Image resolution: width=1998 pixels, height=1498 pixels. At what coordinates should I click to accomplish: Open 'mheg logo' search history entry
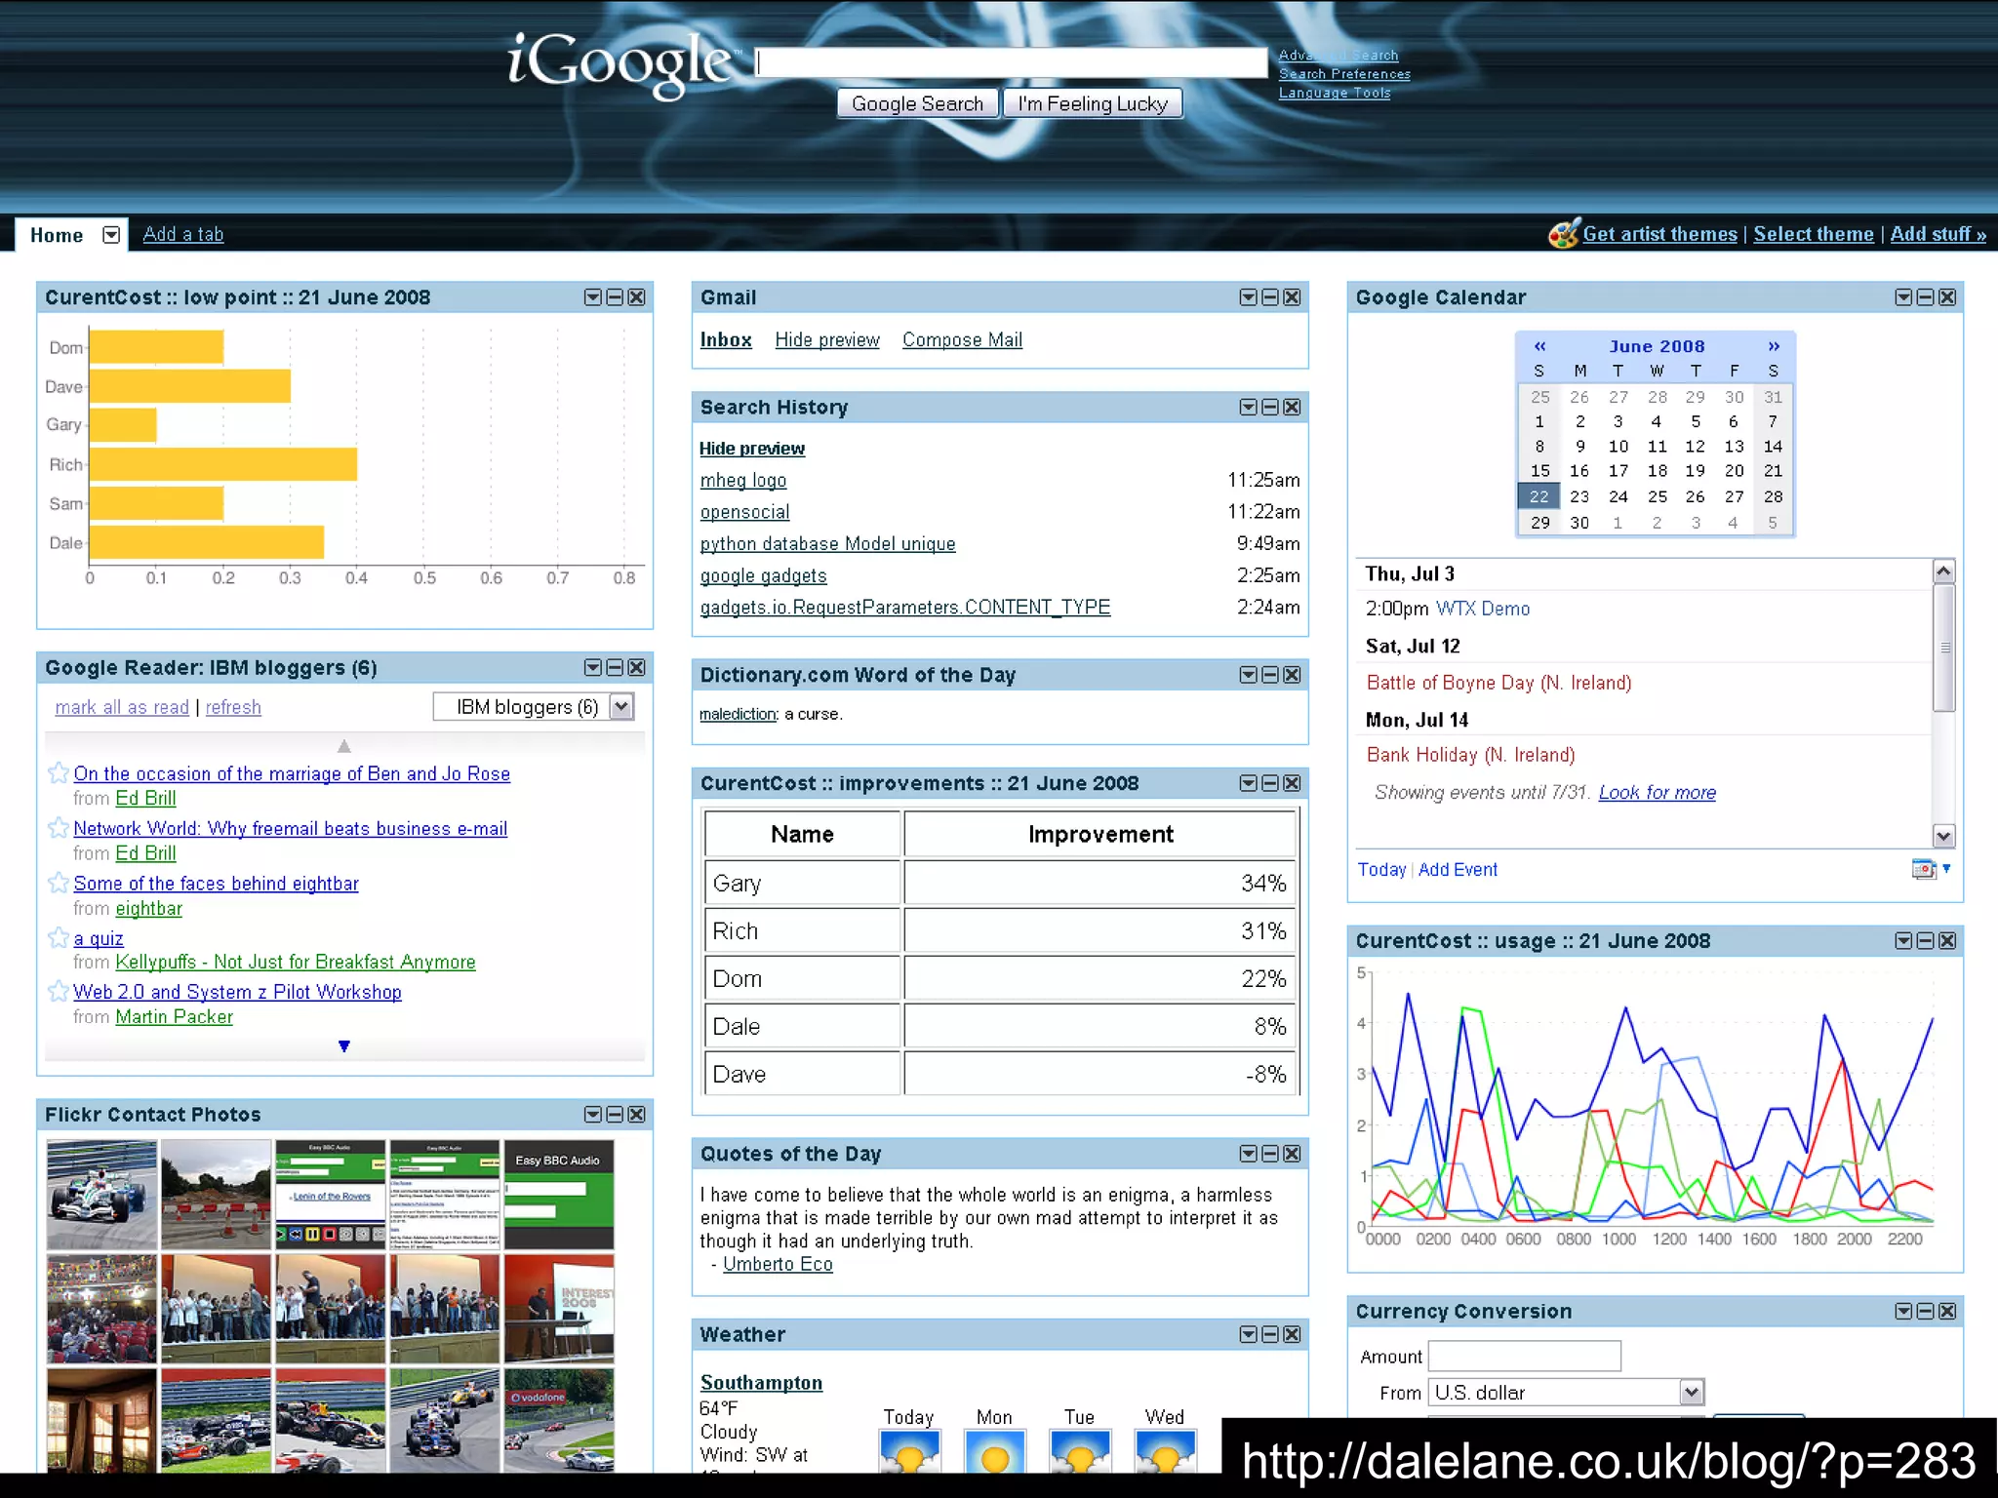(743, 480)
